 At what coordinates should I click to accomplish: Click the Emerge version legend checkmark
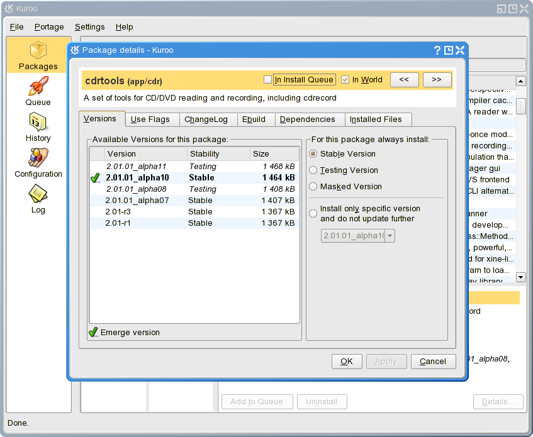point(93,332)
